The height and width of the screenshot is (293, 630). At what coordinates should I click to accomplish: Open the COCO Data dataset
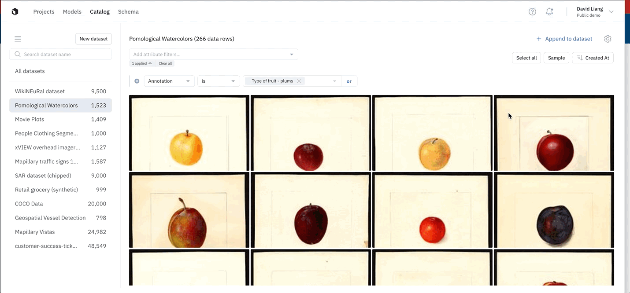pyautogui.click(x=60, y=204)
